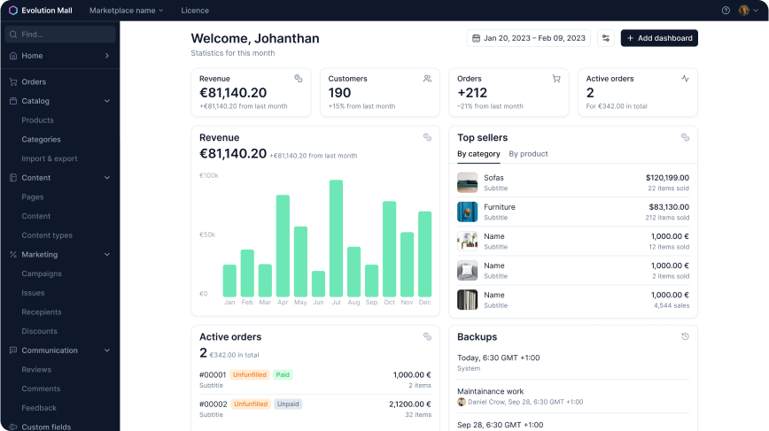
Task: Click the link icon on Revenue chart card
Action: pos(427,137)
